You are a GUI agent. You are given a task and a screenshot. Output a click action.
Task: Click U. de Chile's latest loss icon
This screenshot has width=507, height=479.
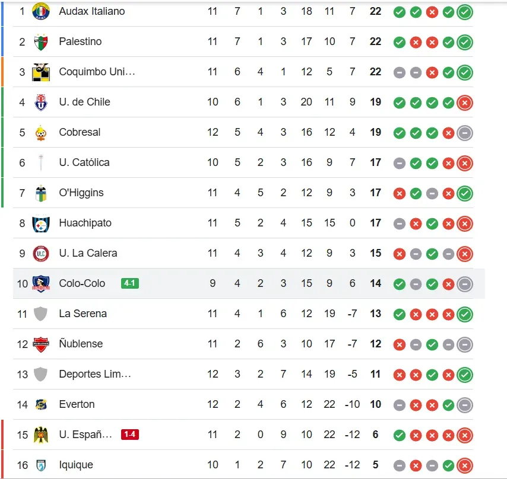[x=465, y=102]
